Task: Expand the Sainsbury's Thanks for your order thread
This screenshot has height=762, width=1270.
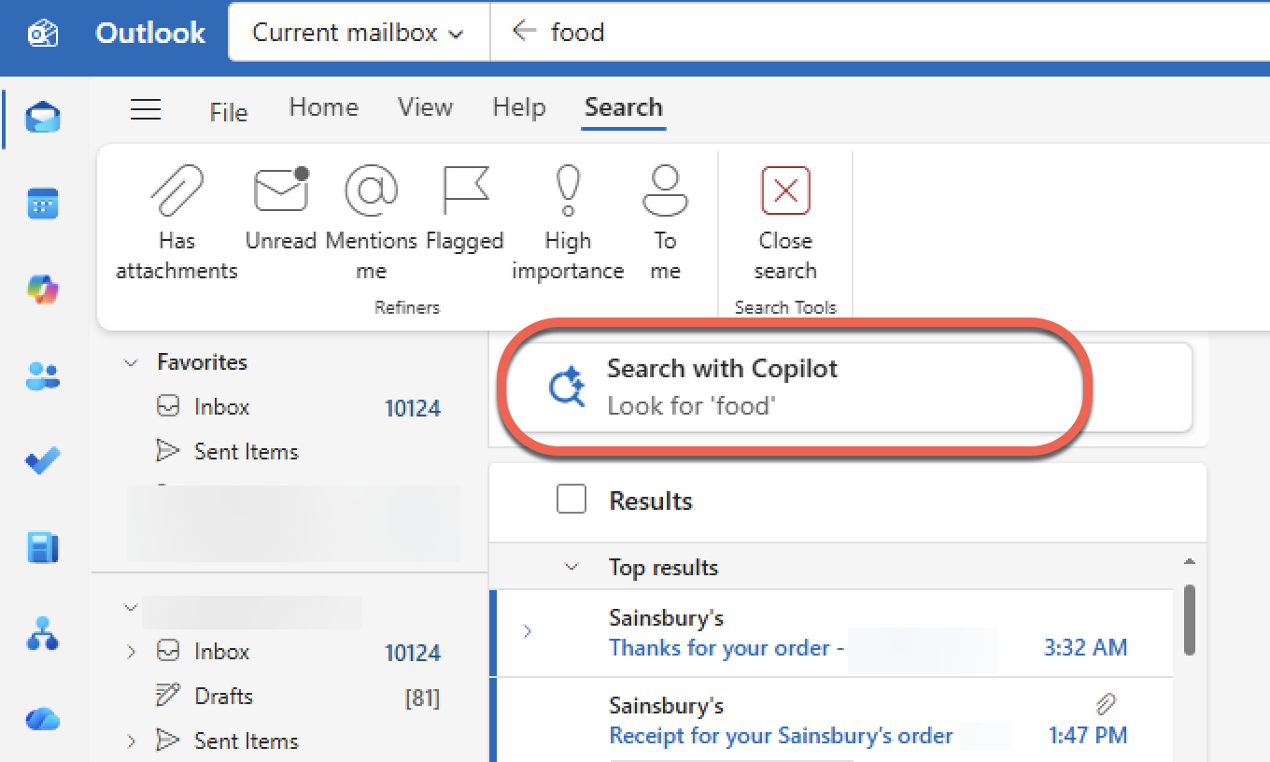Action: point(528,632)
